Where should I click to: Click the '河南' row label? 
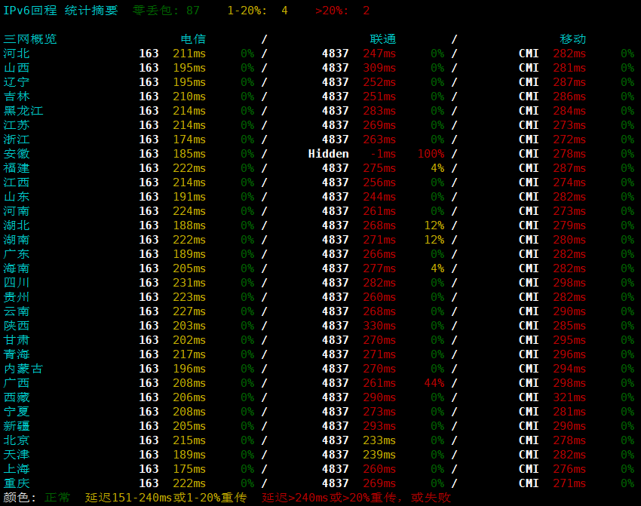point(17,211)
